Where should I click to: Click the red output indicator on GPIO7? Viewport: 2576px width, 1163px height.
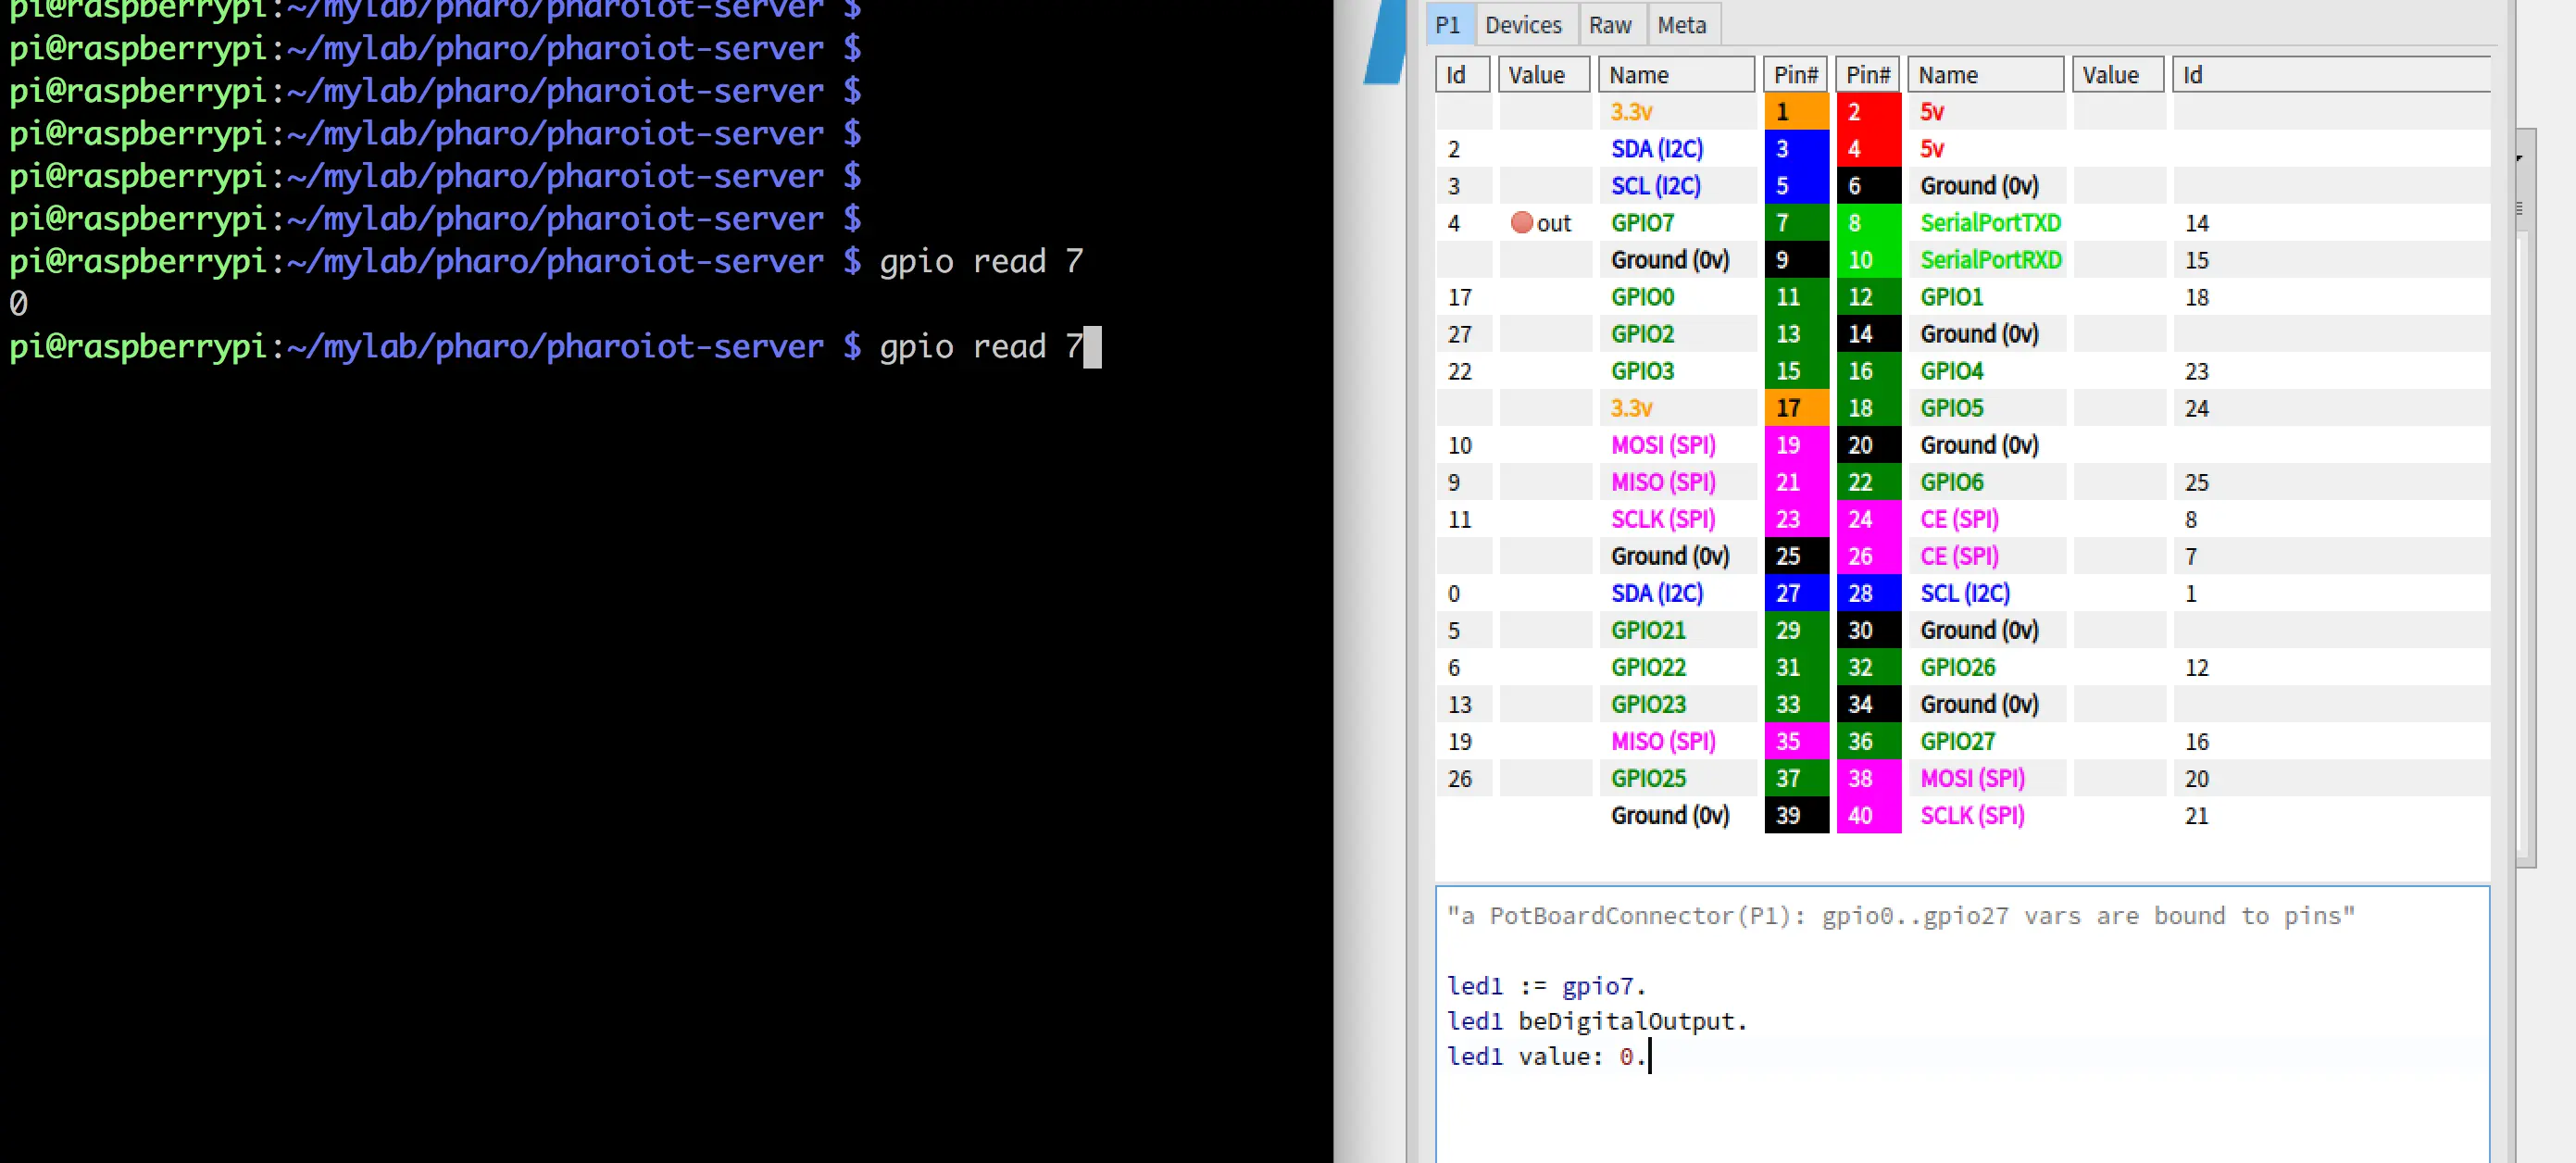(x=1521, y=222)
